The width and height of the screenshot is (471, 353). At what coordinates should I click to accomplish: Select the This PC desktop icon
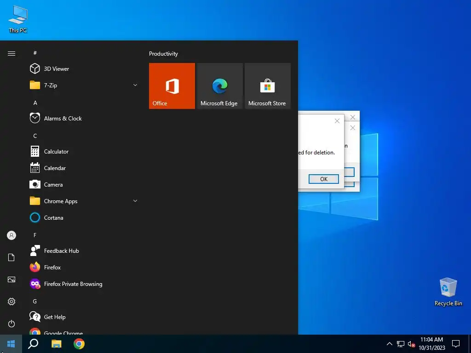18,19
